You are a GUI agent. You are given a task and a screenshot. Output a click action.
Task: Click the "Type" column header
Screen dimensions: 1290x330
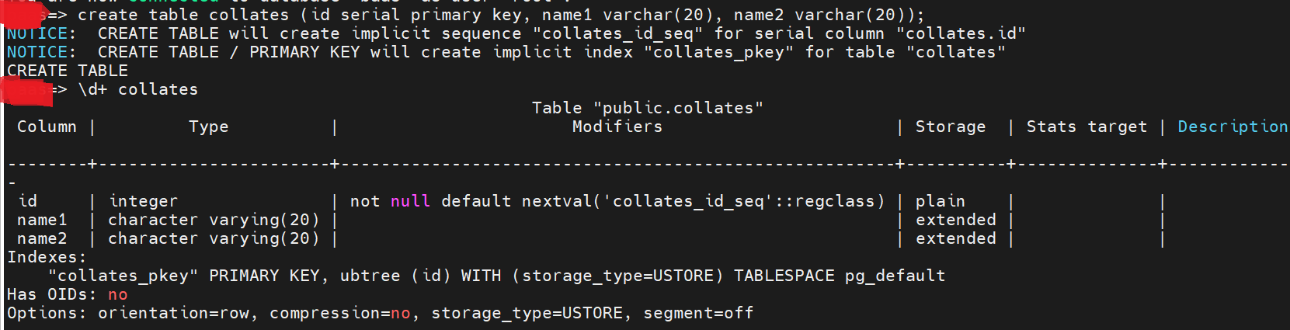[208, 127]
